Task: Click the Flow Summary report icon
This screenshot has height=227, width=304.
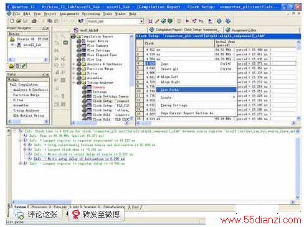Action: [83, 45]
